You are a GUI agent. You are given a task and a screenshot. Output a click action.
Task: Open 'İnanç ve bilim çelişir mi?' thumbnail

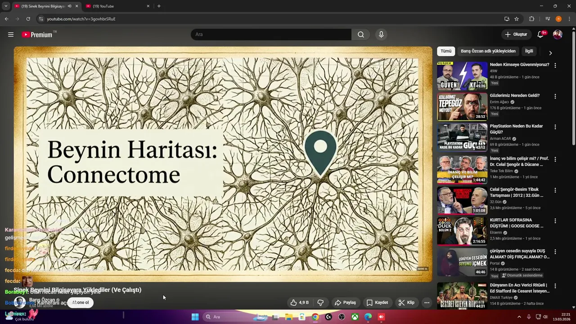pyautogui.click(x=462, y=169)
